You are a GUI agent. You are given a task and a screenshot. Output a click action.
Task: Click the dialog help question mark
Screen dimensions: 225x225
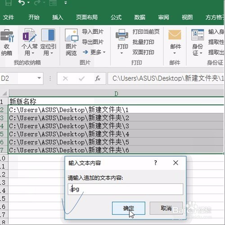click(x=156, y=163)
